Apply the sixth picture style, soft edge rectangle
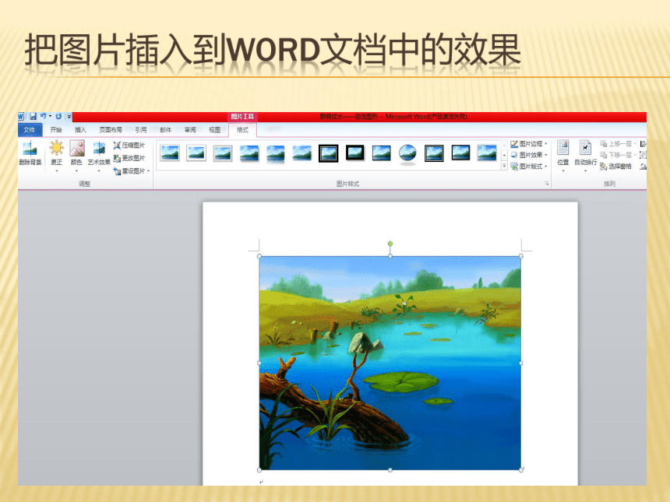This screenshot has width=670, height=502. pyautogui.click(x=302, y=153)
